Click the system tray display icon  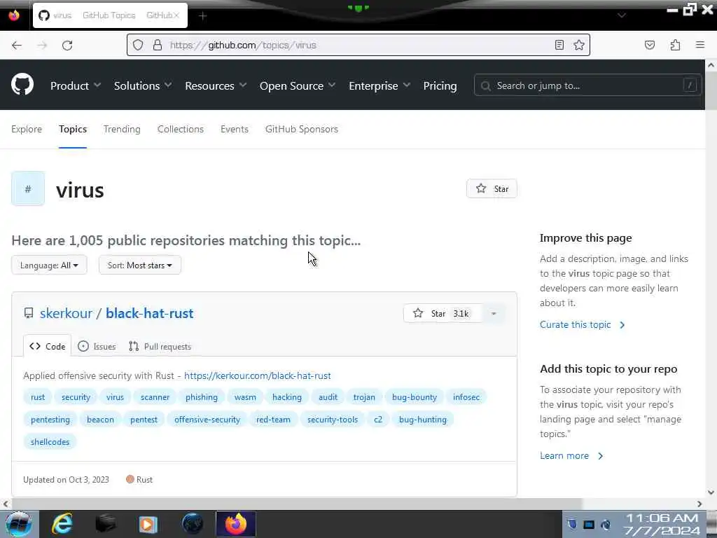[589, 524]
